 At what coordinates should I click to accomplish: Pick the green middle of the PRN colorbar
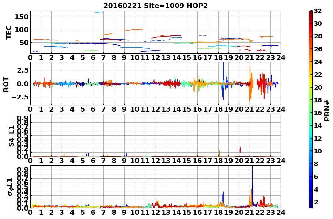[310, 109]
